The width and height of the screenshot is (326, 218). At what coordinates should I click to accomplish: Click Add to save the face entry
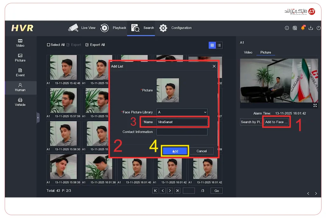(175, 151)
